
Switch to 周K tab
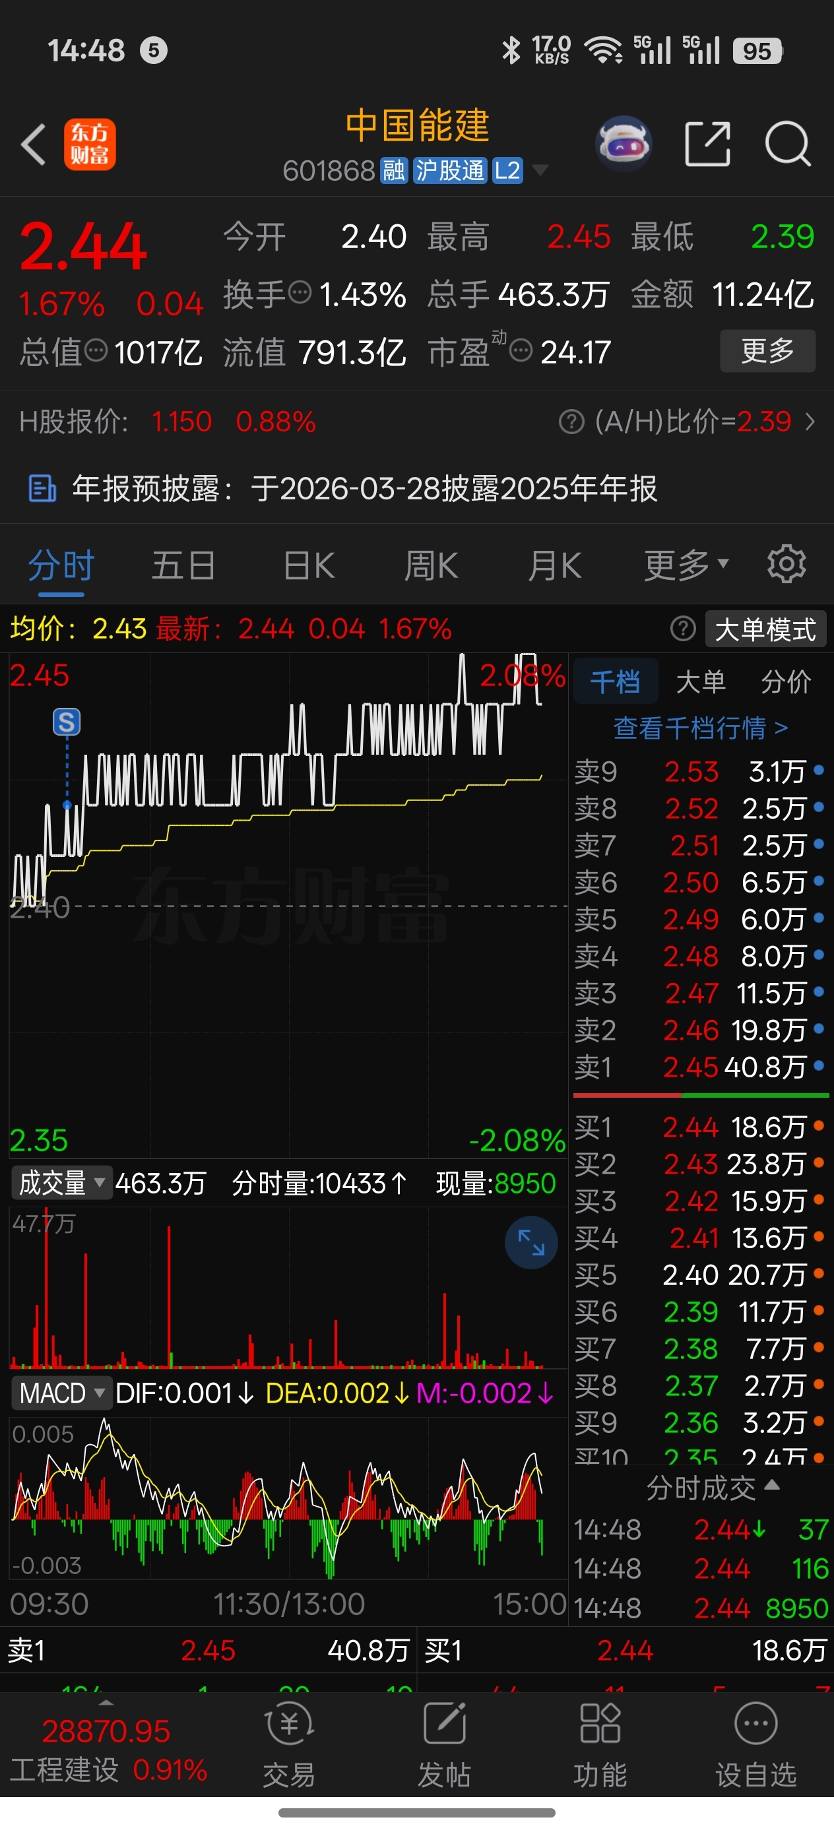[431, 565]
